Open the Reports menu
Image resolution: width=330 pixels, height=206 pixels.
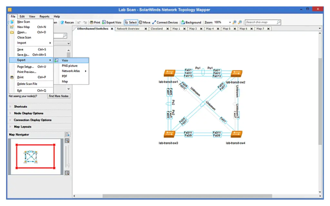(x=44, y=16)
